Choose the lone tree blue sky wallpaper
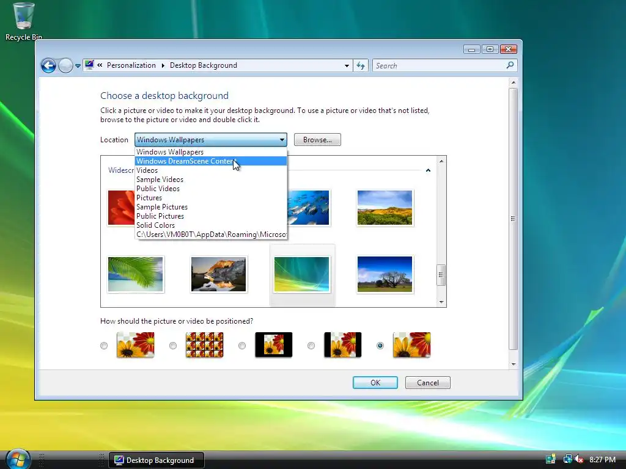Image resolution: width=626 pixels, height=469 pixels. 385,274
